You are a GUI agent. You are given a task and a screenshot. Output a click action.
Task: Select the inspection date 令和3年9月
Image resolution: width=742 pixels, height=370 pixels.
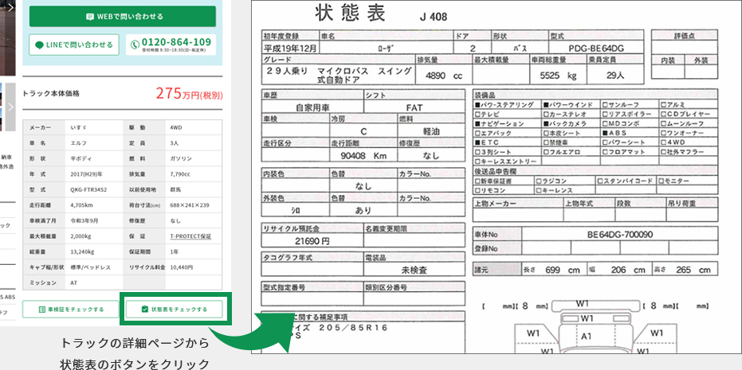point(83,220)
